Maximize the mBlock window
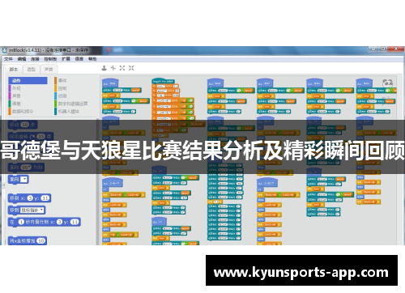The image size is (405, 293). (382, 49)
